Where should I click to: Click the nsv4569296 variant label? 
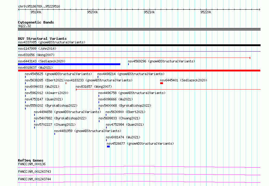[161, 61]
